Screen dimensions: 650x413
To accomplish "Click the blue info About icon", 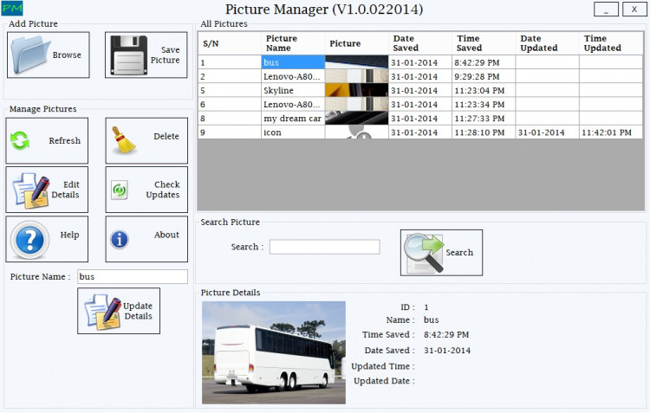I will (120, 240).
